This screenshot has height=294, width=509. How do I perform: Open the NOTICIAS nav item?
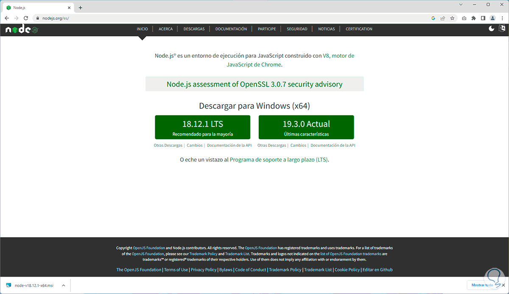(x=327, y=29)
